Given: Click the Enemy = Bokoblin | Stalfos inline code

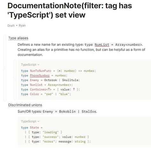Looking at the screenshot, I should coord(69,112).
